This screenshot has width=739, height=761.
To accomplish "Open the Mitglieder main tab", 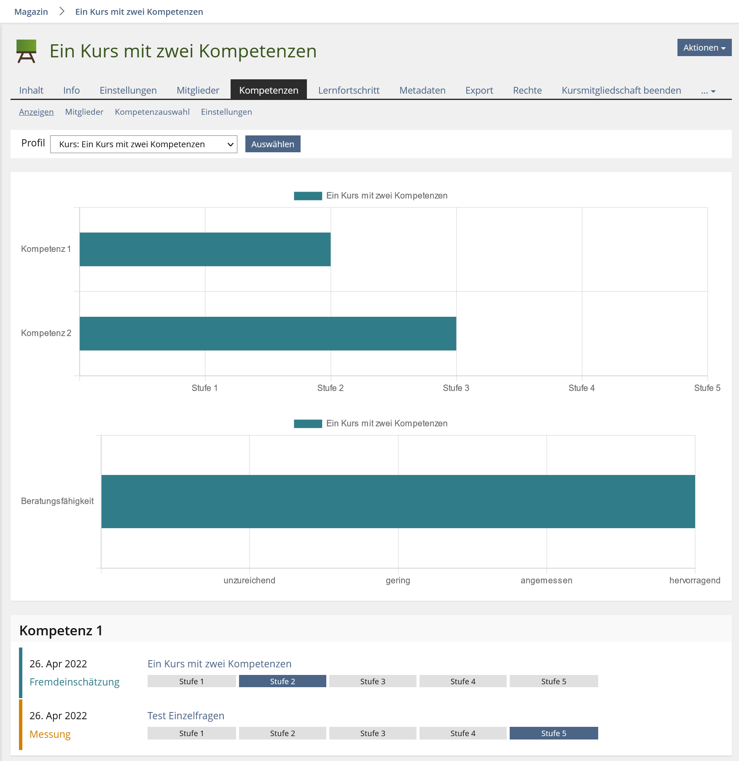I will click(x=198, y=90).
